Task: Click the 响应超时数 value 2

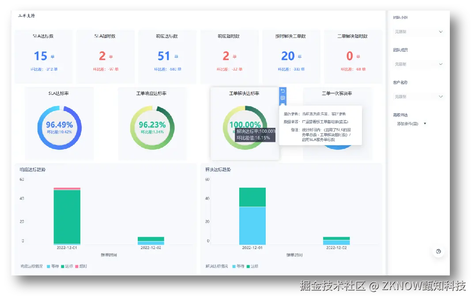Action: [x=226, y=56]
